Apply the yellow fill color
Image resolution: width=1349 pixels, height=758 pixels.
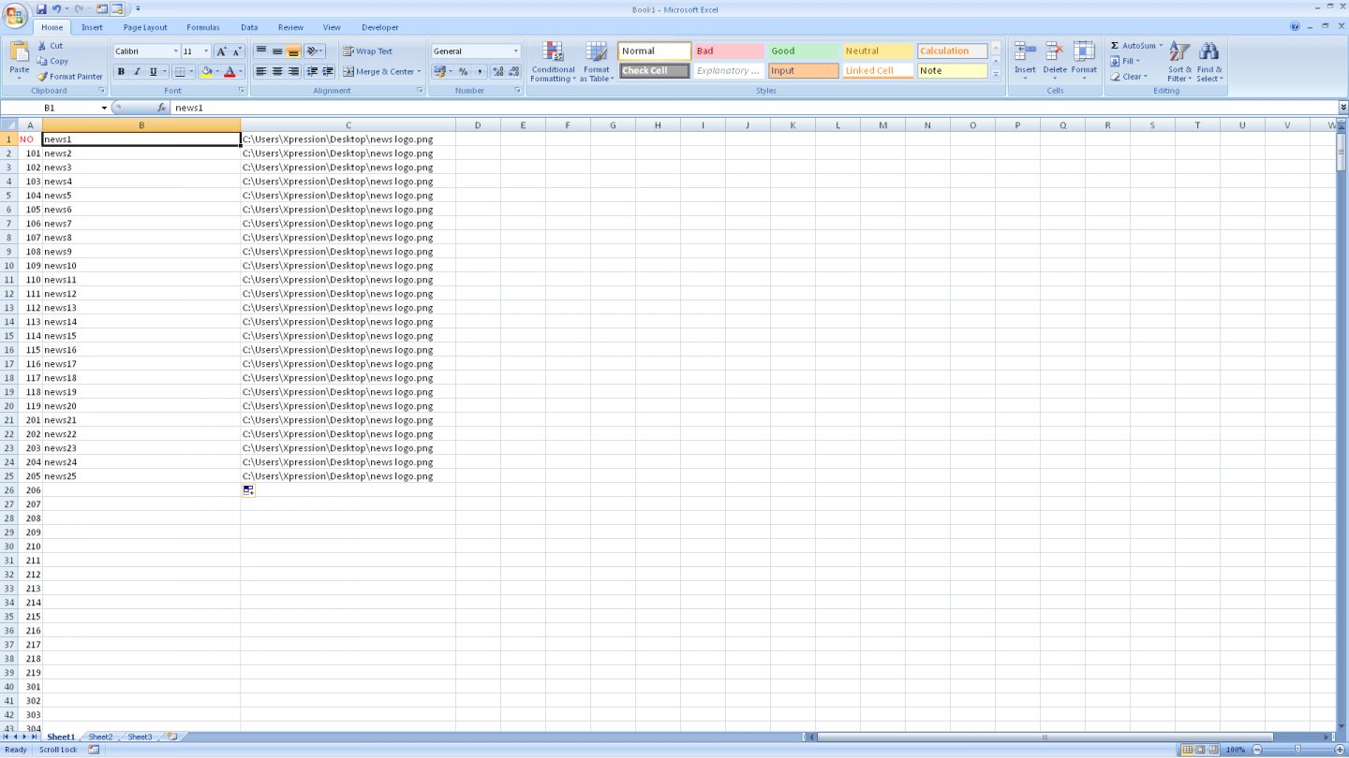click(x=206, y=71)
